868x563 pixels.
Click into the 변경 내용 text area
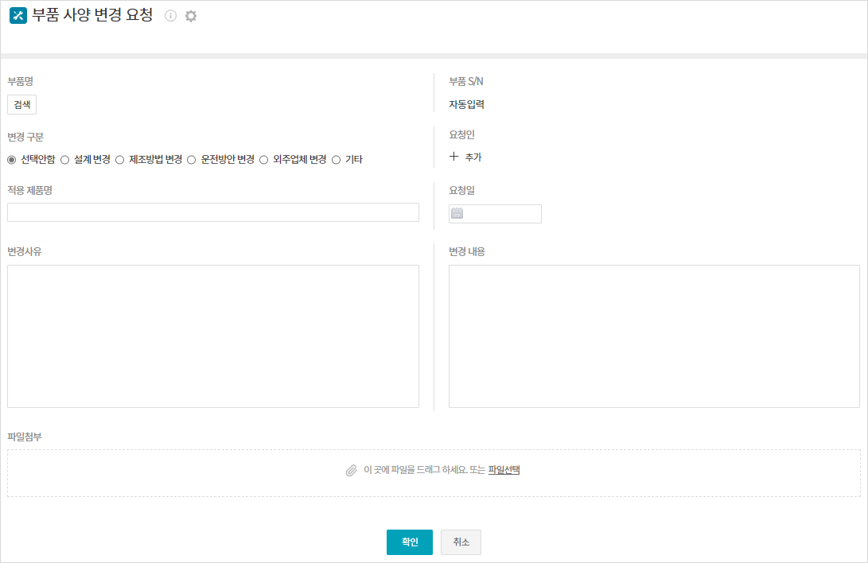(653, 336)
